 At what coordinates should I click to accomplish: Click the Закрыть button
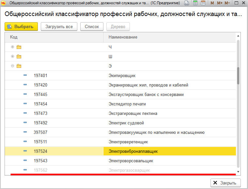225,182
